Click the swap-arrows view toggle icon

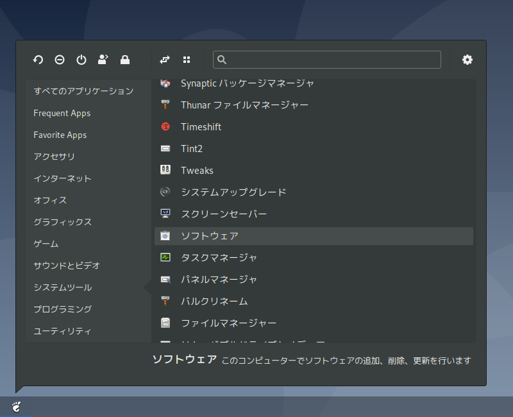(x=165, y=60)
